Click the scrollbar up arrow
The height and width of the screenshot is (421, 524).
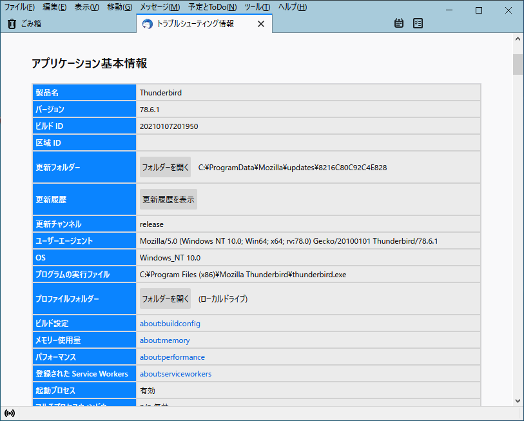click(518, 39)
